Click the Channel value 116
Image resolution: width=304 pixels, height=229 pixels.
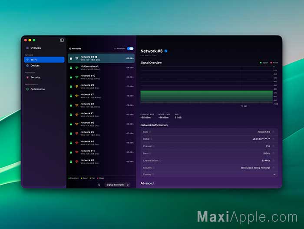point(268,146)
